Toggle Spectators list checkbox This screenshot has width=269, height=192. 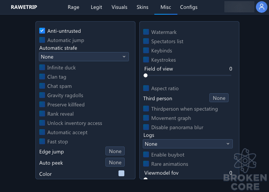click(x=146, y=41)
